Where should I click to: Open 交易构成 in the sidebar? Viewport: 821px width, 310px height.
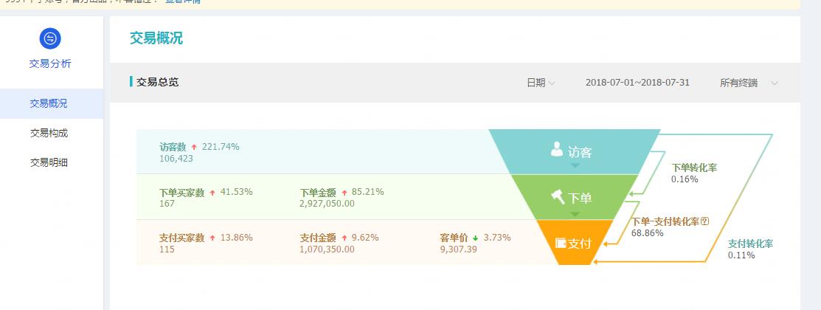[x=49, y=133]
